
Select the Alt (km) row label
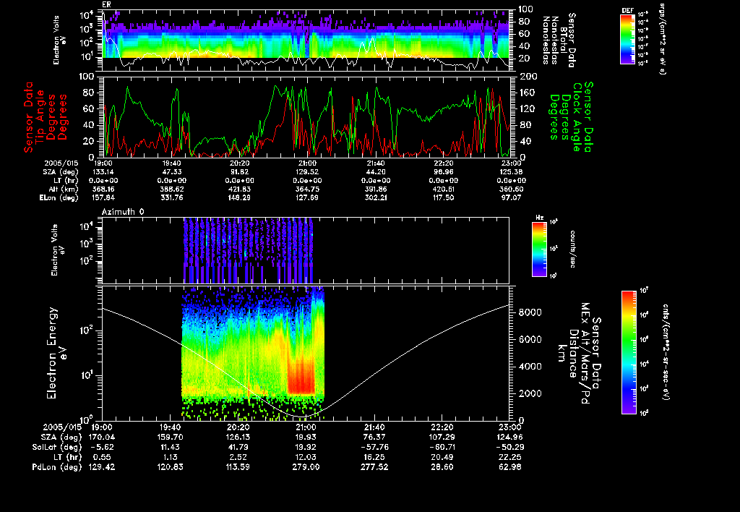(62, 189)
